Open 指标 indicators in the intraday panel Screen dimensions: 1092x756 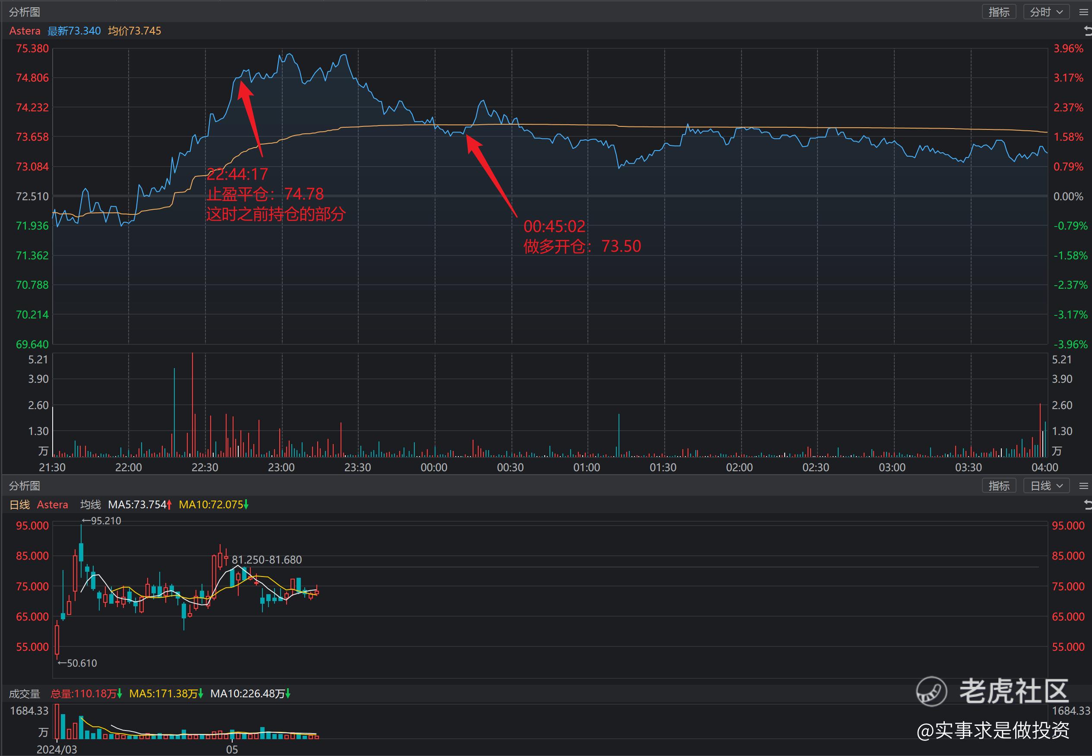coord(999,13)
